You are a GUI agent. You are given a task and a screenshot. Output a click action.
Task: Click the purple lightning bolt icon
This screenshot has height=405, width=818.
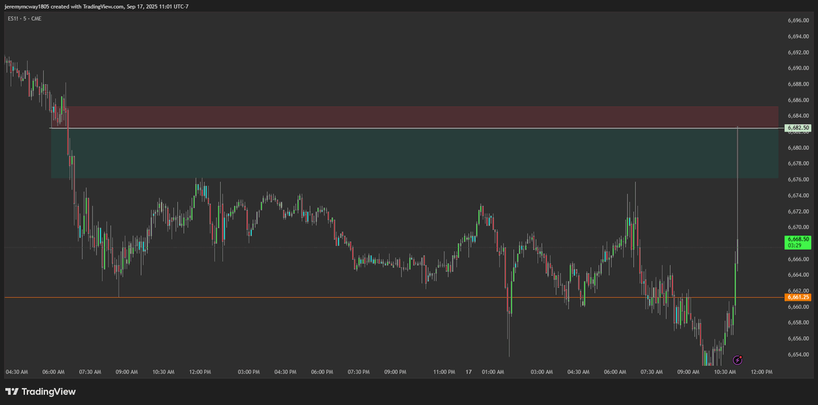point(738,359)
